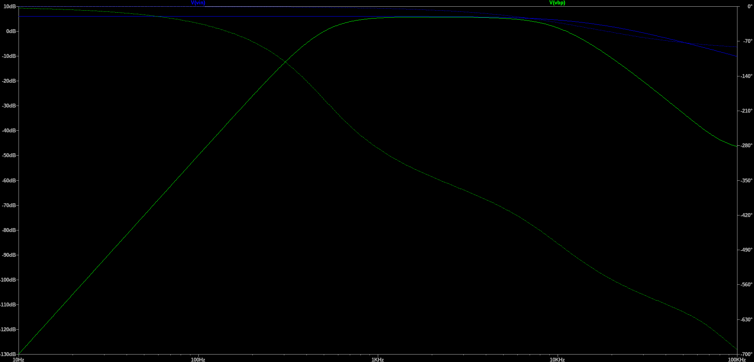The width and height of the screenshot is (754, 362).
Task: Click the 100Hz frequency axis label
Action: point(198,360)
